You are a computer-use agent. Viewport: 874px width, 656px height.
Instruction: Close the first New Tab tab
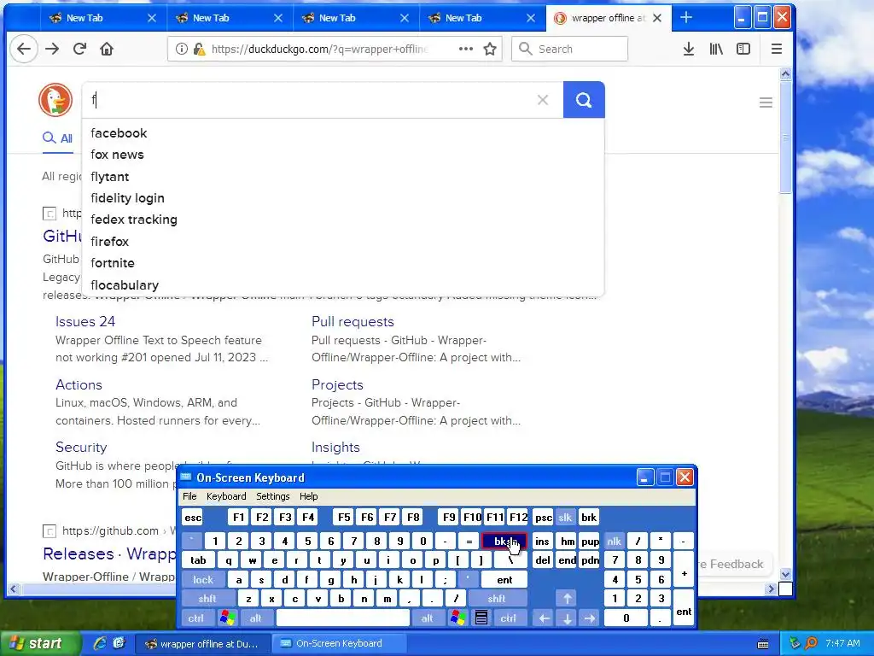(152, 18)
